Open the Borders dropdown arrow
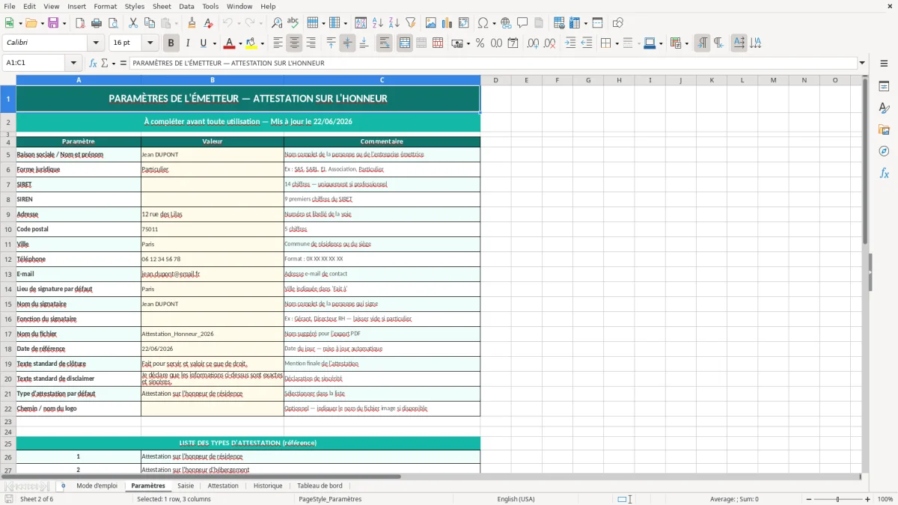 click(x=617, y=43)
